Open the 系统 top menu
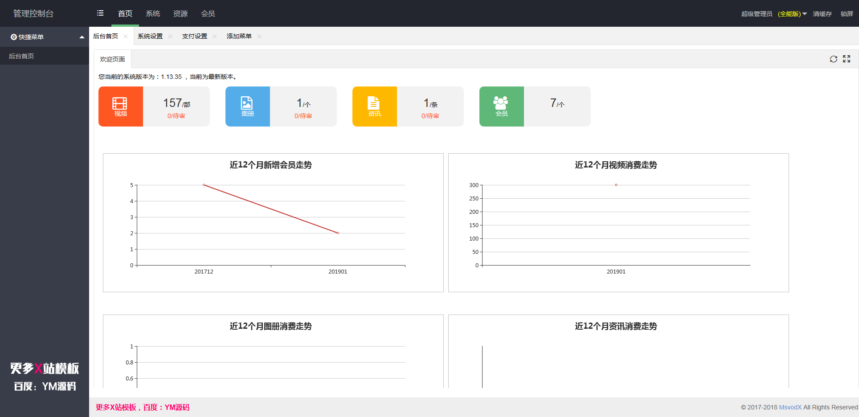Viewport: 859px width, 417px height. coord(153,14)
